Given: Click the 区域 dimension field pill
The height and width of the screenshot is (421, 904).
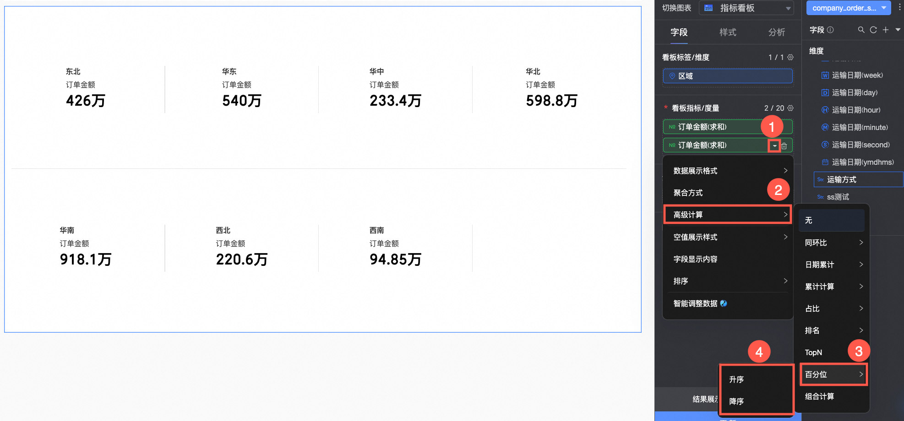Looking at the screenshot, I should (x=728, y=76).
